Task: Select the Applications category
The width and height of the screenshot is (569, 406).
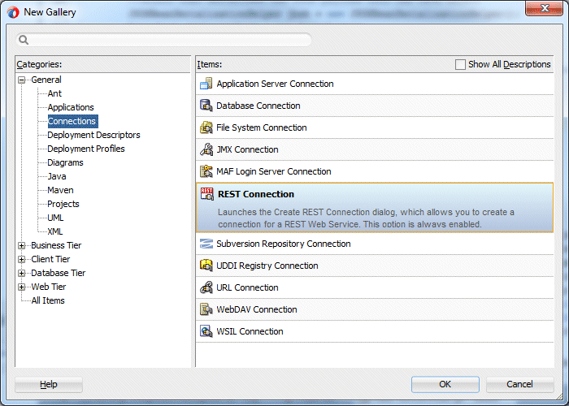Action: (x=71, y=107)
